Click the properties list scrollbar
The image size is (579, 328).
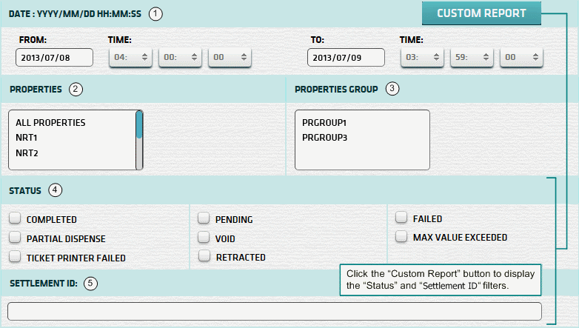coord(139,140)
